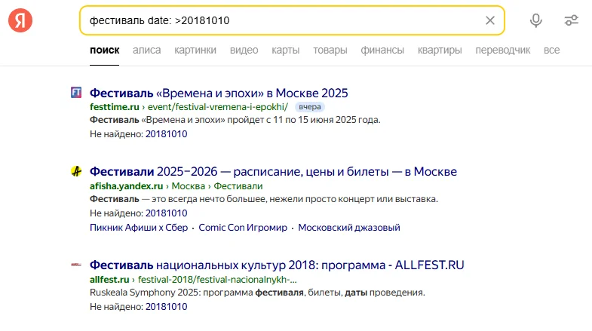The width and height of the screenshot is (592, 331).
Task: Expand the все services menu
Action: point(551,51)
